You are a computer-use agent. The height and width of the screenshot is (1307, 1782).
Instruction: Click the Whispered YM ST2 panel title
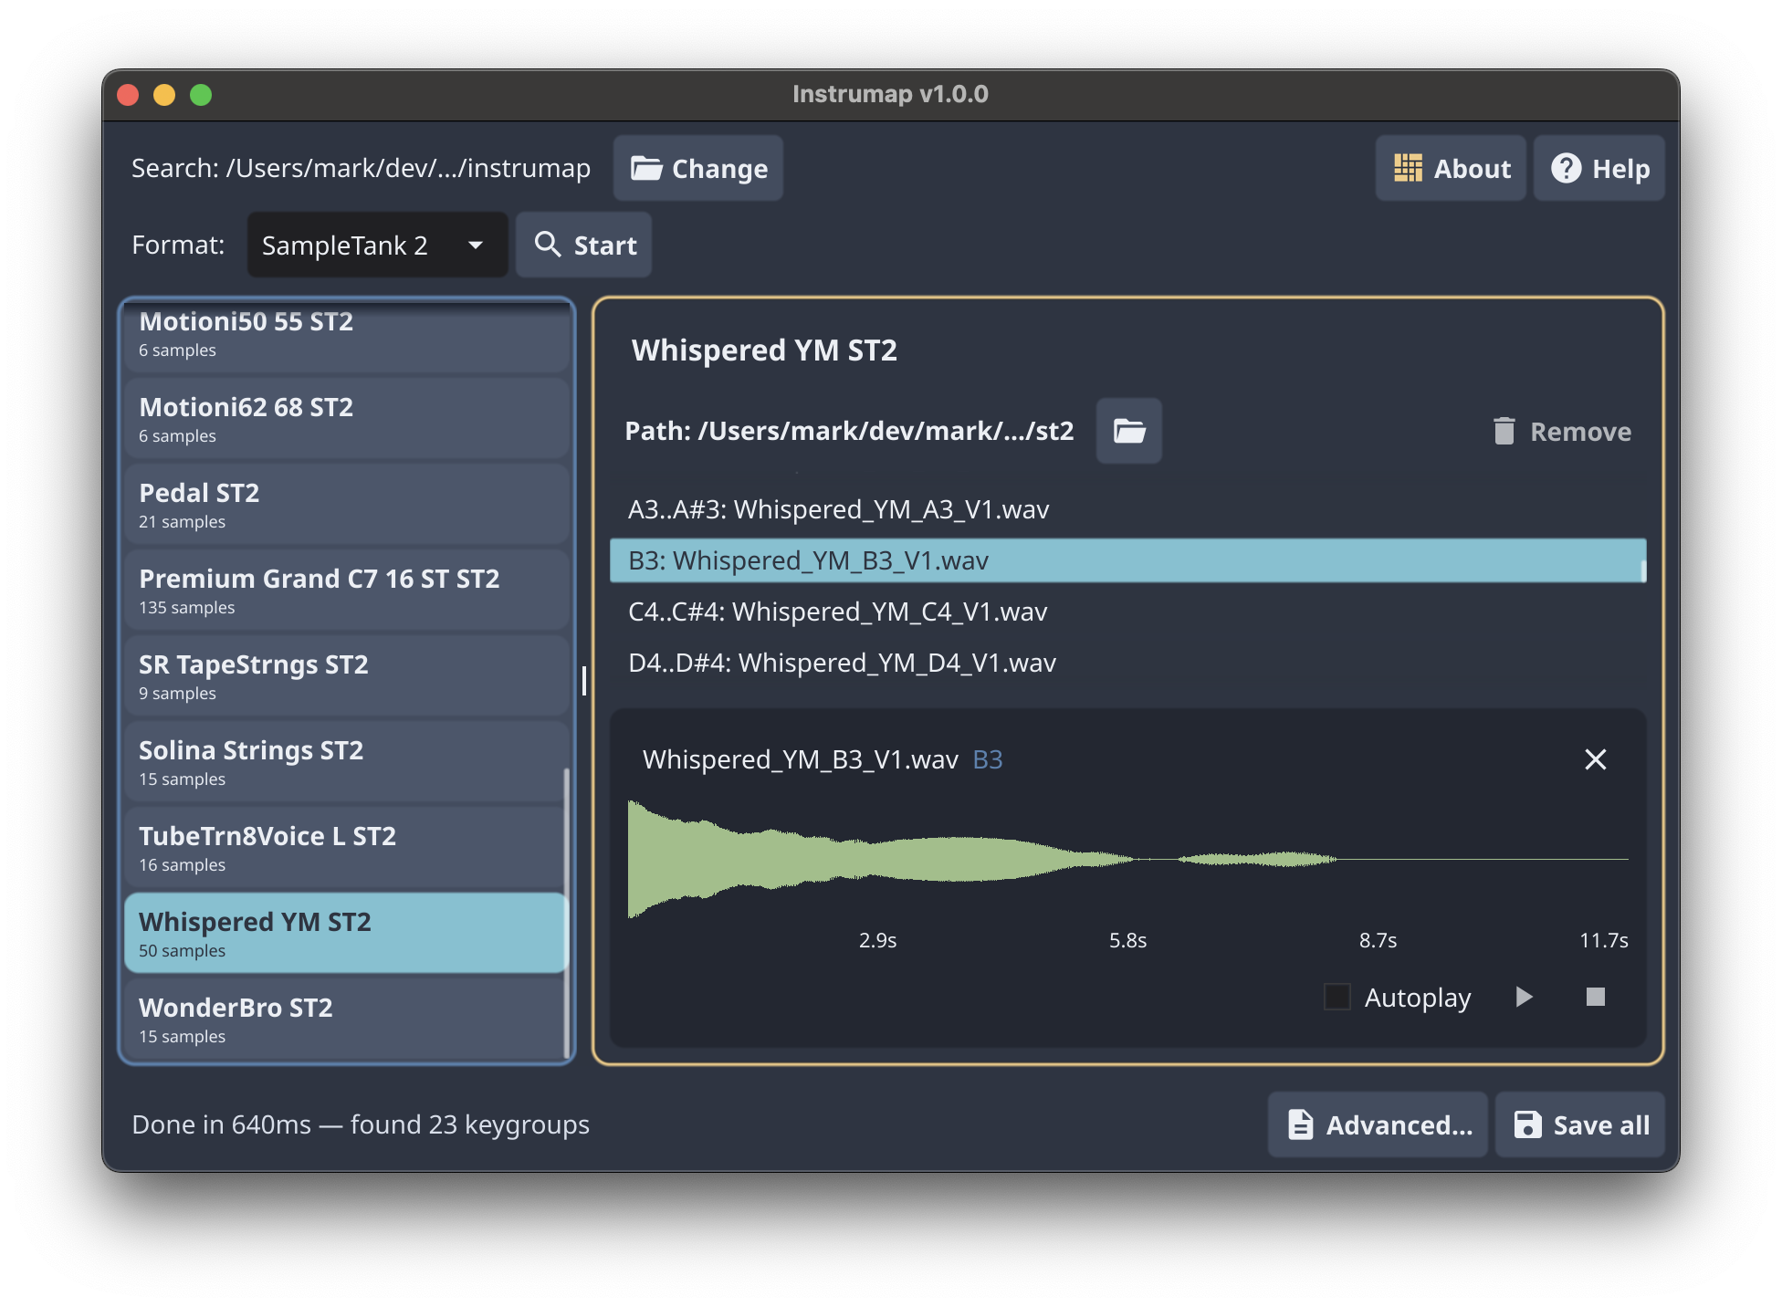point(764,350)
